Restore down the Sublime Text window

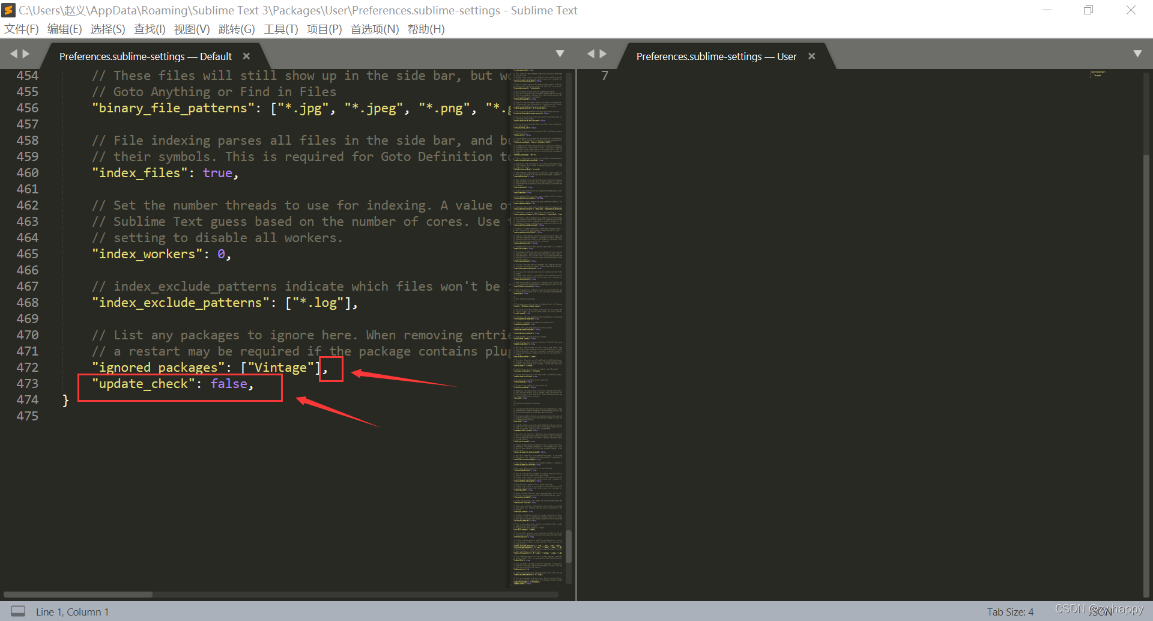[x=1088, y=10]
